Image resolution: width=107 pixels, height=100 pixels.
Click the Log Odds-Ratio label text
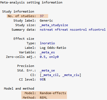(53, 48)
